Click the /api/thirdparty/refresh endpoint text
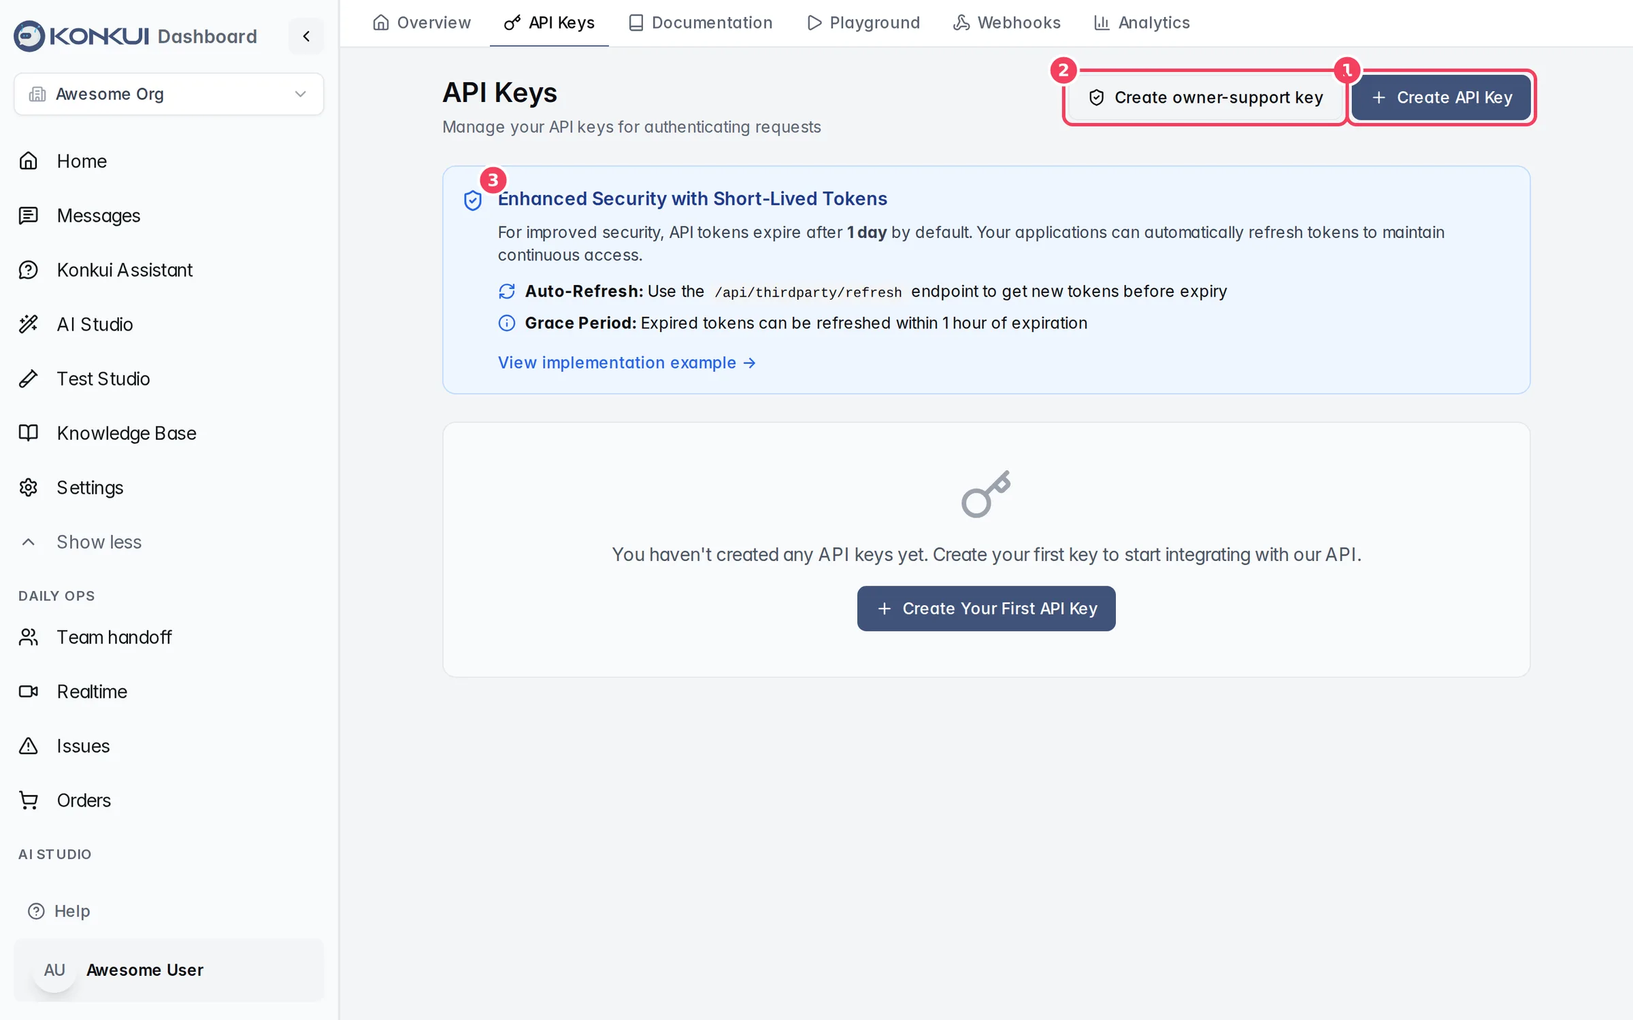This screenshot has width=1633, height=1020. pyautogui.click(x=808, y=292)
